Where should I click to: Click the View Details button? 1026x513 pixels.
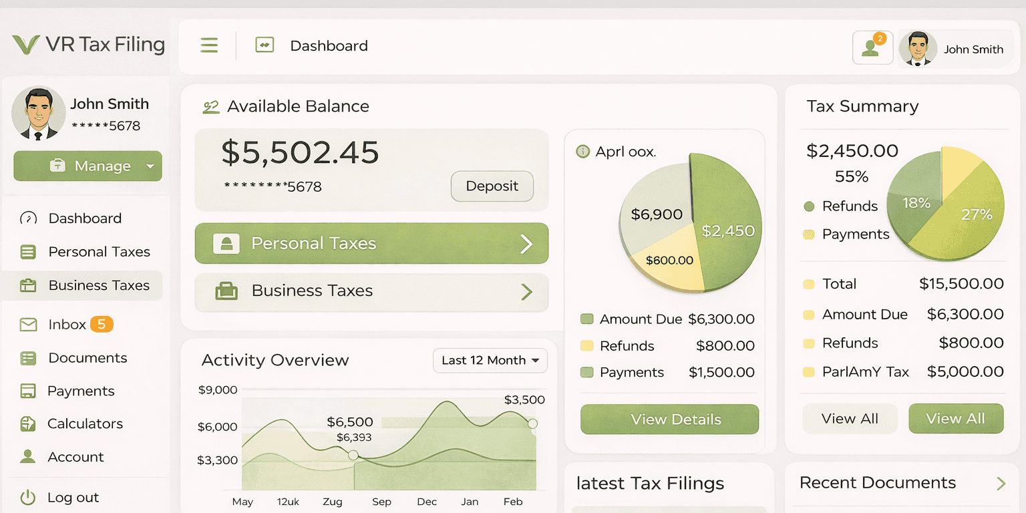669,419
